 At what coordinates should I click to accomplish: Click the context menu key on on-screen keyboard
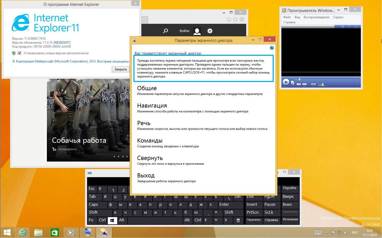238,220
